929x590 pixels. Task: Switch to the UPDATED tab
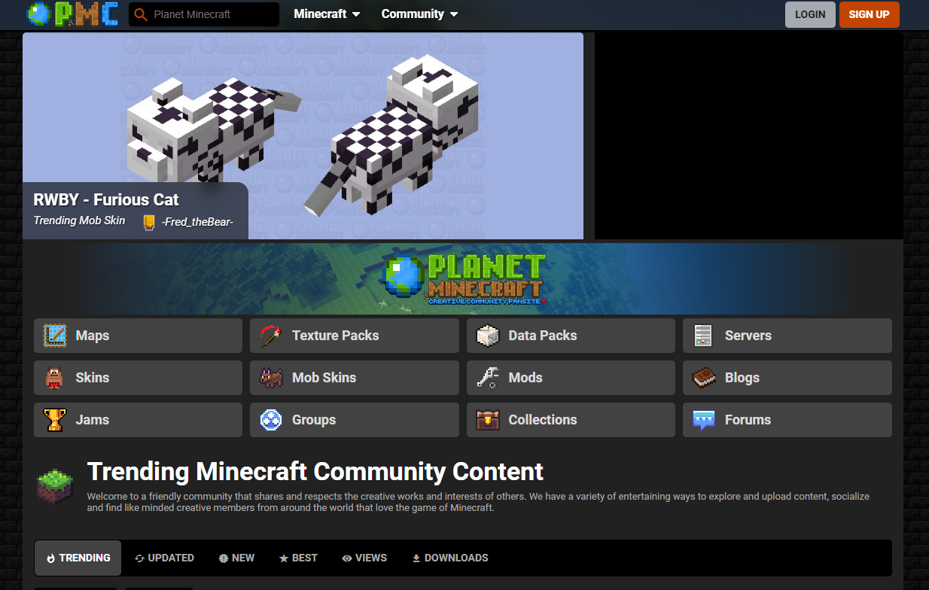[x=165, y=558]
